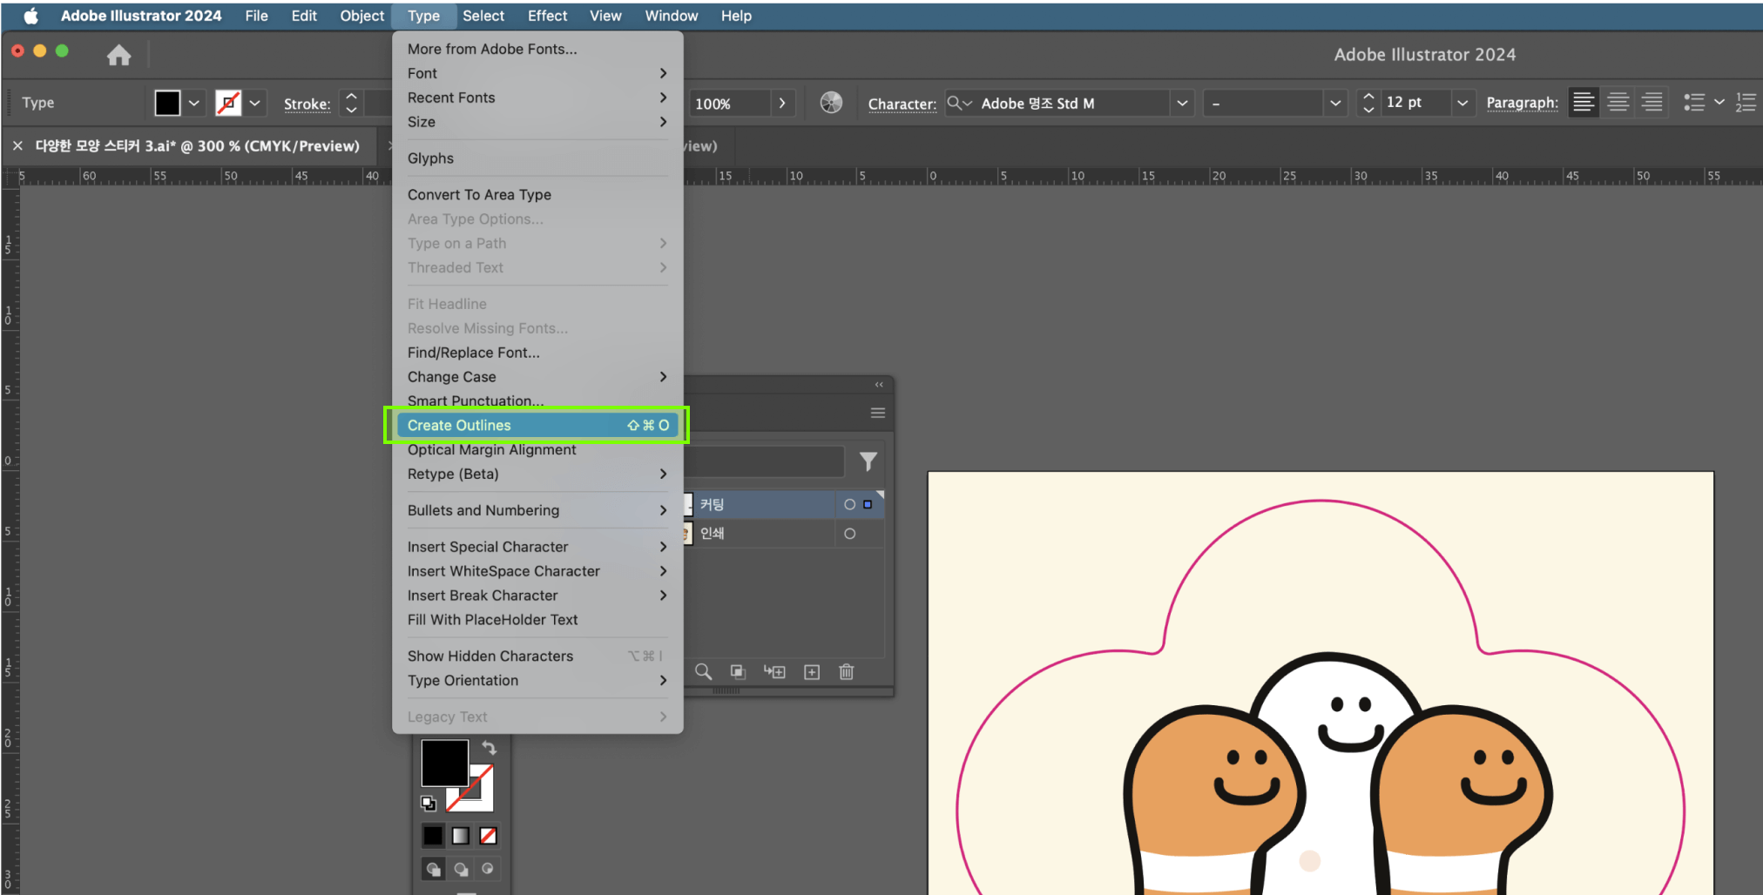Select the None fill mode button
Screen dimensions: 1763x895
pos(489,836)
